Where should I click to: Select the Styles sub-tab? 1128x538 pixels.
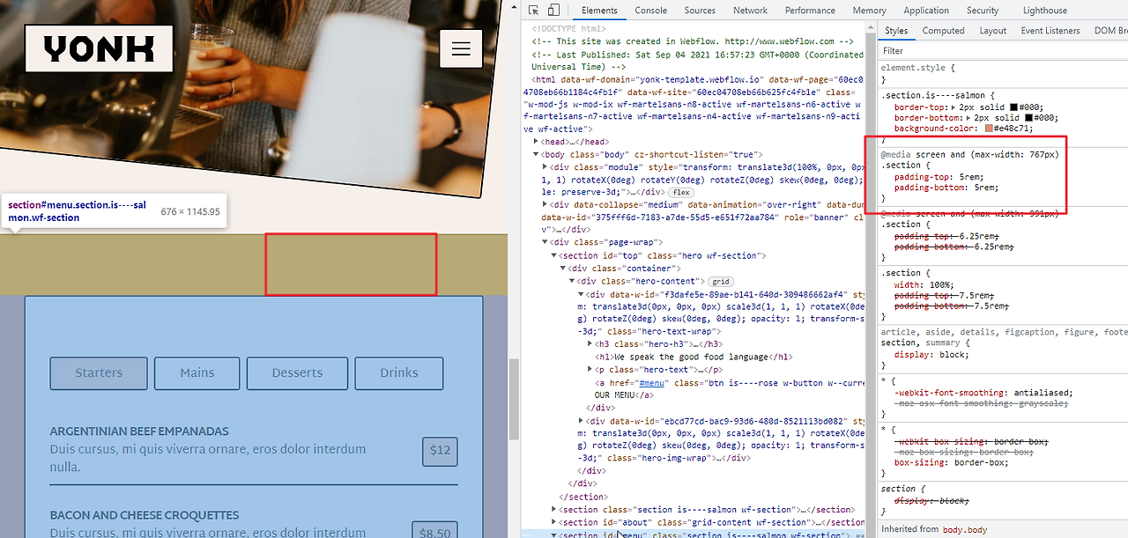pos(896,31)
